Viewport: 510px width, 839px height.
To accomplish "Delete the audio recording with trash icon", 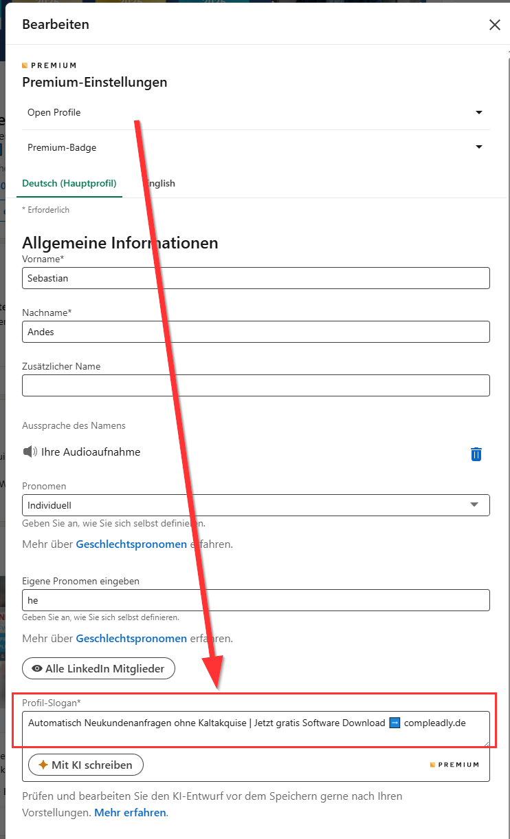I will tap(476, 454).
